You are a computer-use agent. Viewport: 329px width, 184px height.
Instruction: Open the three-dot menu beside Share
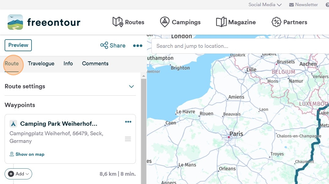click(138, 46)
